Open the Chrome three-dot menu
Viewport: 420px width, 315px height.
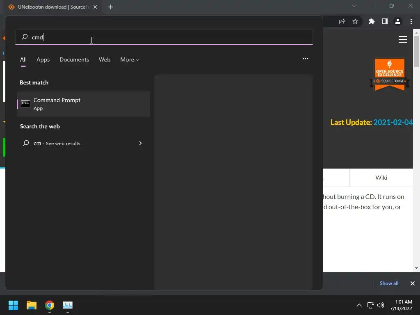point(411,21)
